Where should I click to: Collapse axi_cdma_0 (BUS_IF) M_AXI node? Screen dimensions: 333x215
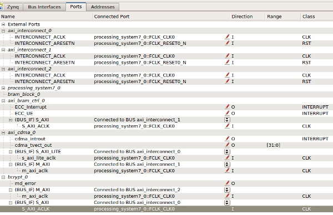pyautogui.click(x=11, y=165)
